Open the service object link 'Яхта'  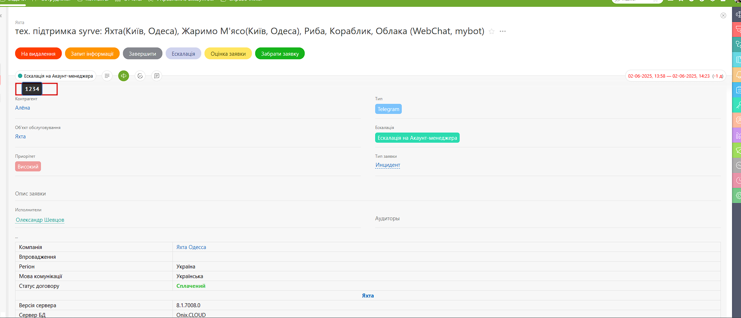[x=20, y=137]
